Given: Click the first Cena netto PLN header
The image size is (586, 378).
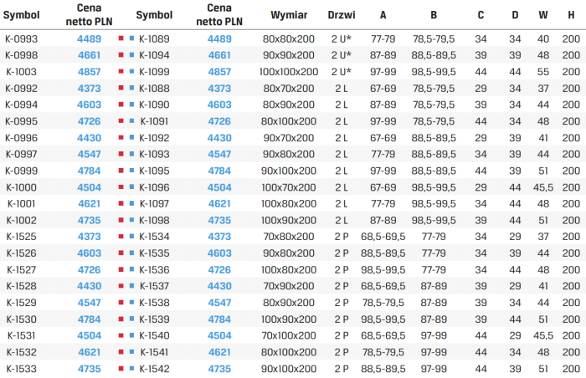Looking at the screenshot, I should (x=89, y=14).
